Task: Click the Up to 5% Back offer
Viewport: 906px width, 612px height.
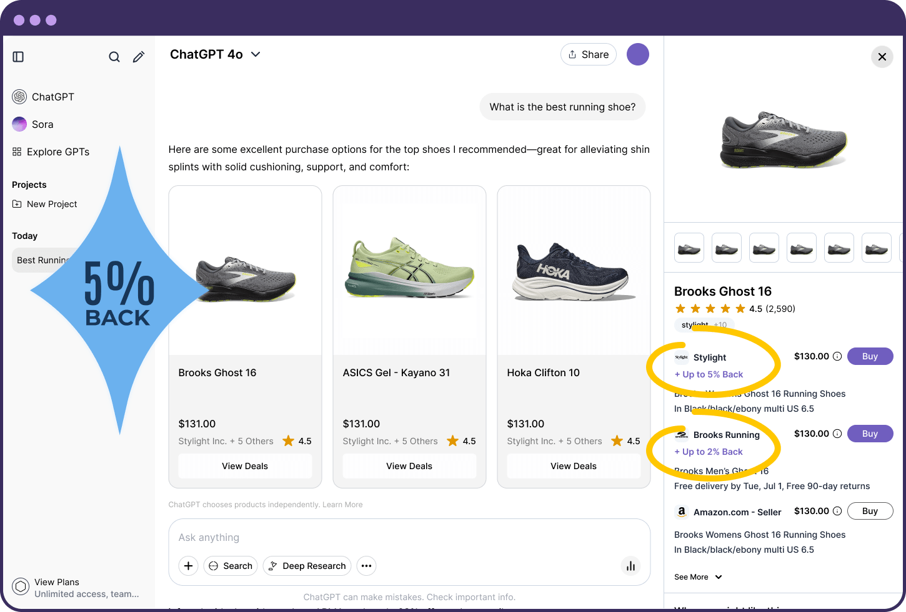Action: pos(709,374)
